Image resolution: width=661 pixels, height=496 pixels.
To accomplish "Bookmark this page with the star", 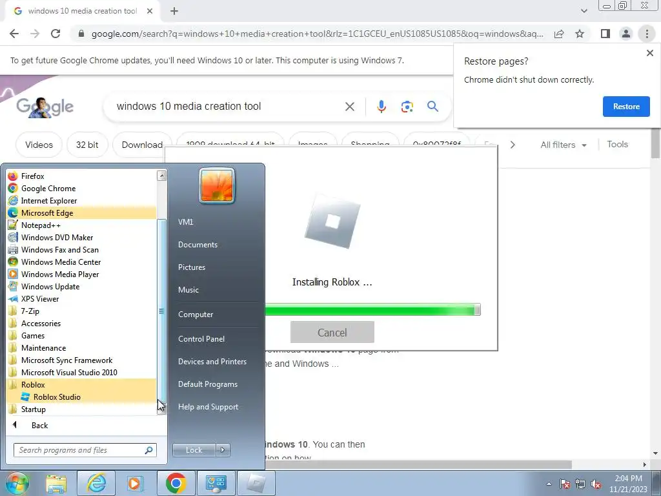I will (x=580, y=34).
